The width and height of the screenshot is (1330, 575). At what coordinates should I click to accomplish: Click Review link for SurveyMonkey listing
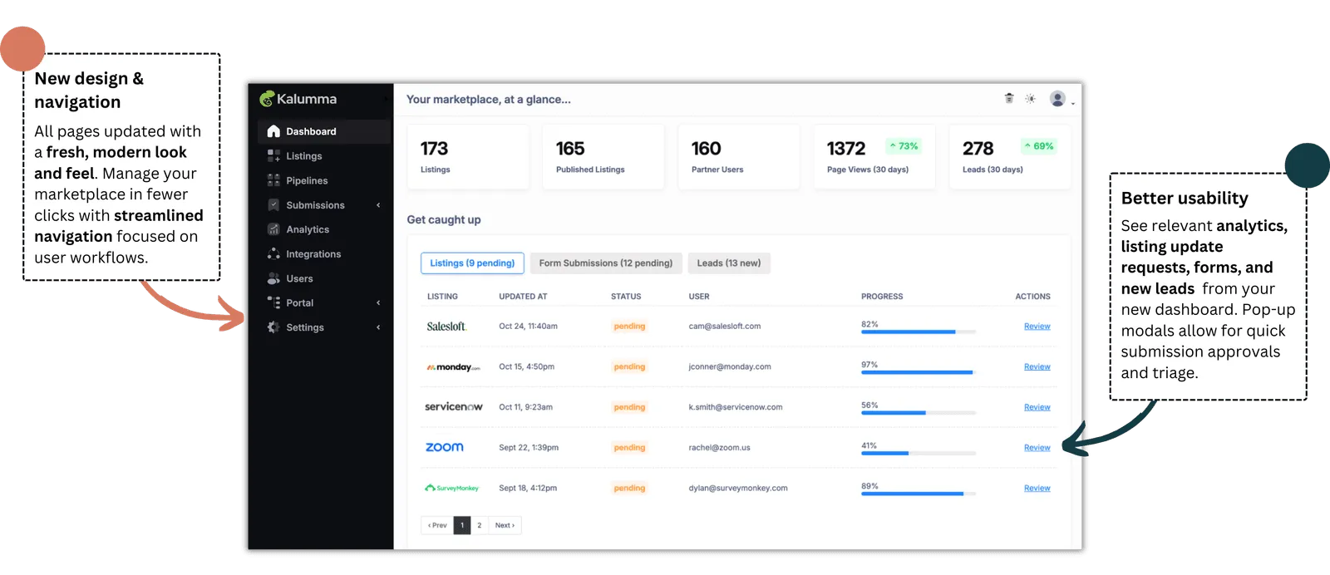tap(1037, 489)
